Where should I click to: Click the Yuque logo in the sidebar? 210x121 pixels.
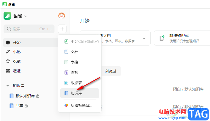pyautogui.click(x=7, y=16)
